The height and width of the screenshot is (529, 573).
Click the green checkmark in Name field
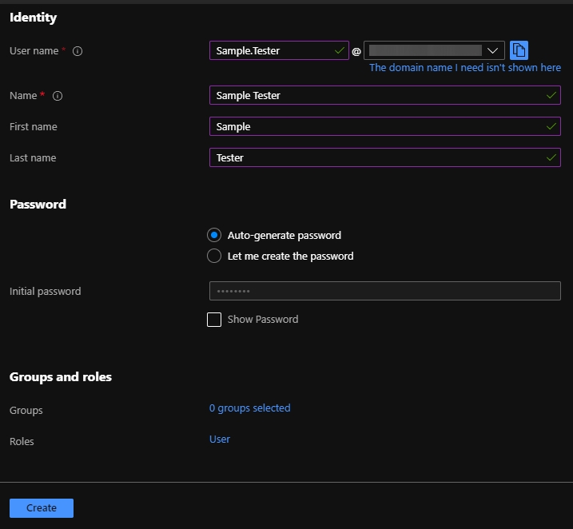[551, 95]
